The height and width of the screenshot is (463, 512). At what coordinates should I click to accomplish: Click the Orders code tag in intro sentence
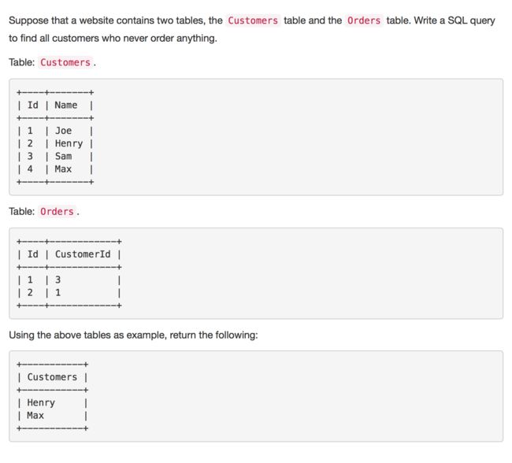[364, 20]
